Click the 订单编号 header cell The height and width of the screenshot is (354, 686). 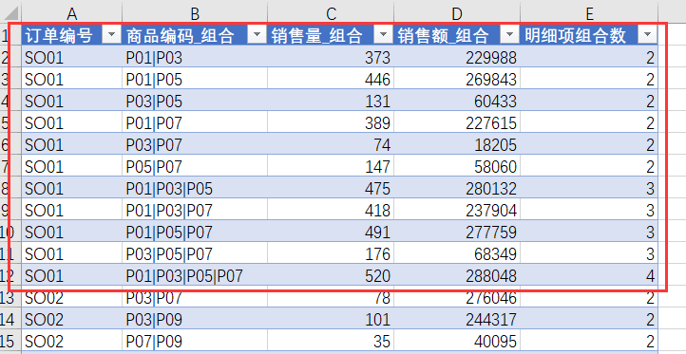click(x=72, y=35)
